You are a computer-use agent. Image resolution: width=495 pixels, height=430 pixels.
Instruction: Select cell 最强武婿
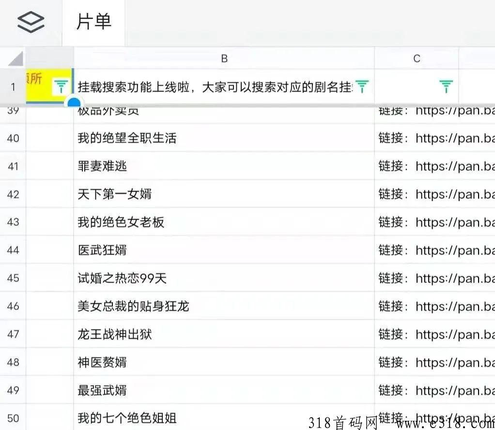[224, 390]
